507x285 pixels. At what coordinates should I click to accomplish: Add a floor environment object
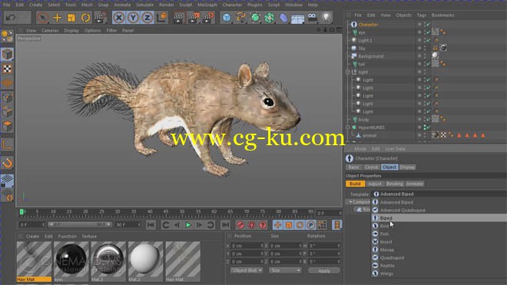coord(298,18)
